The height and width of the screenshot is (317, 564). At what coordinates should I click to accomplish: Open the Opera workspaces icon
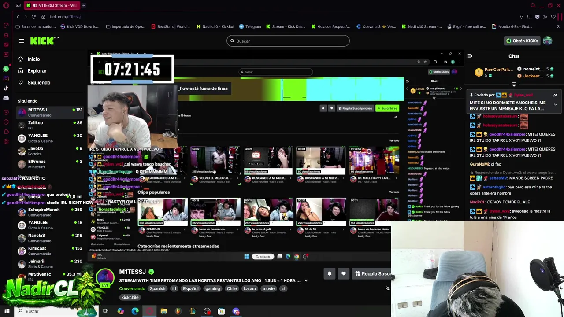pyautogui.click(x=18, y=5)
